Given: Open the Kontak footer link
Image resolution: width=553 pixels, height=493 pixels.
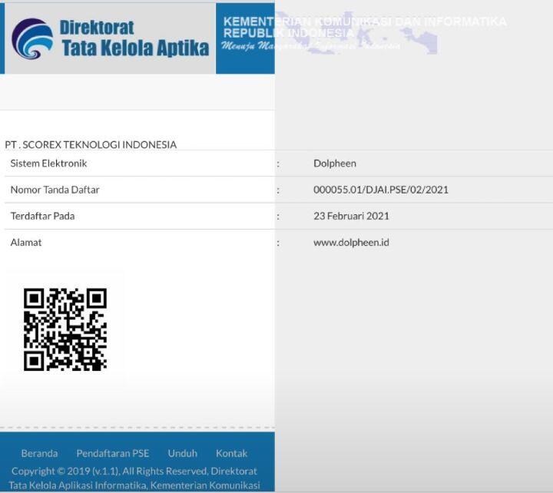Looking at the screenshot, I should [x=231, y=453].
